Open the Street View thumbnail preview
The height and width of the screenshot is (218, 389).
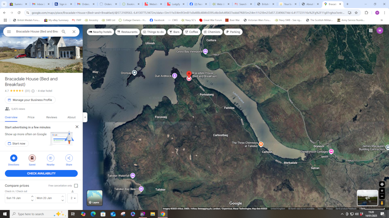(x=367, y=198)
